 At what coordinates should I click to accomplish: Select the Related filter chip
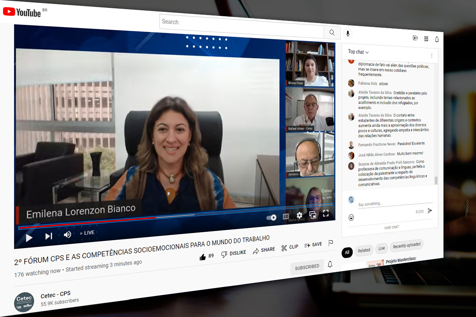click(x=364, y=250)
